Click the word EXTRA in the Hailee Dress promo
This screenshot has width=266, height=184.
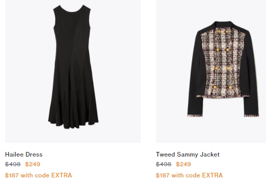click(x=62, y=175)
